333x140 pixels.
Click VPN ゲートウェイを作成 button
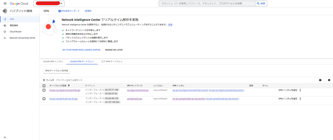pyautogui.click(x=57, y=71)
